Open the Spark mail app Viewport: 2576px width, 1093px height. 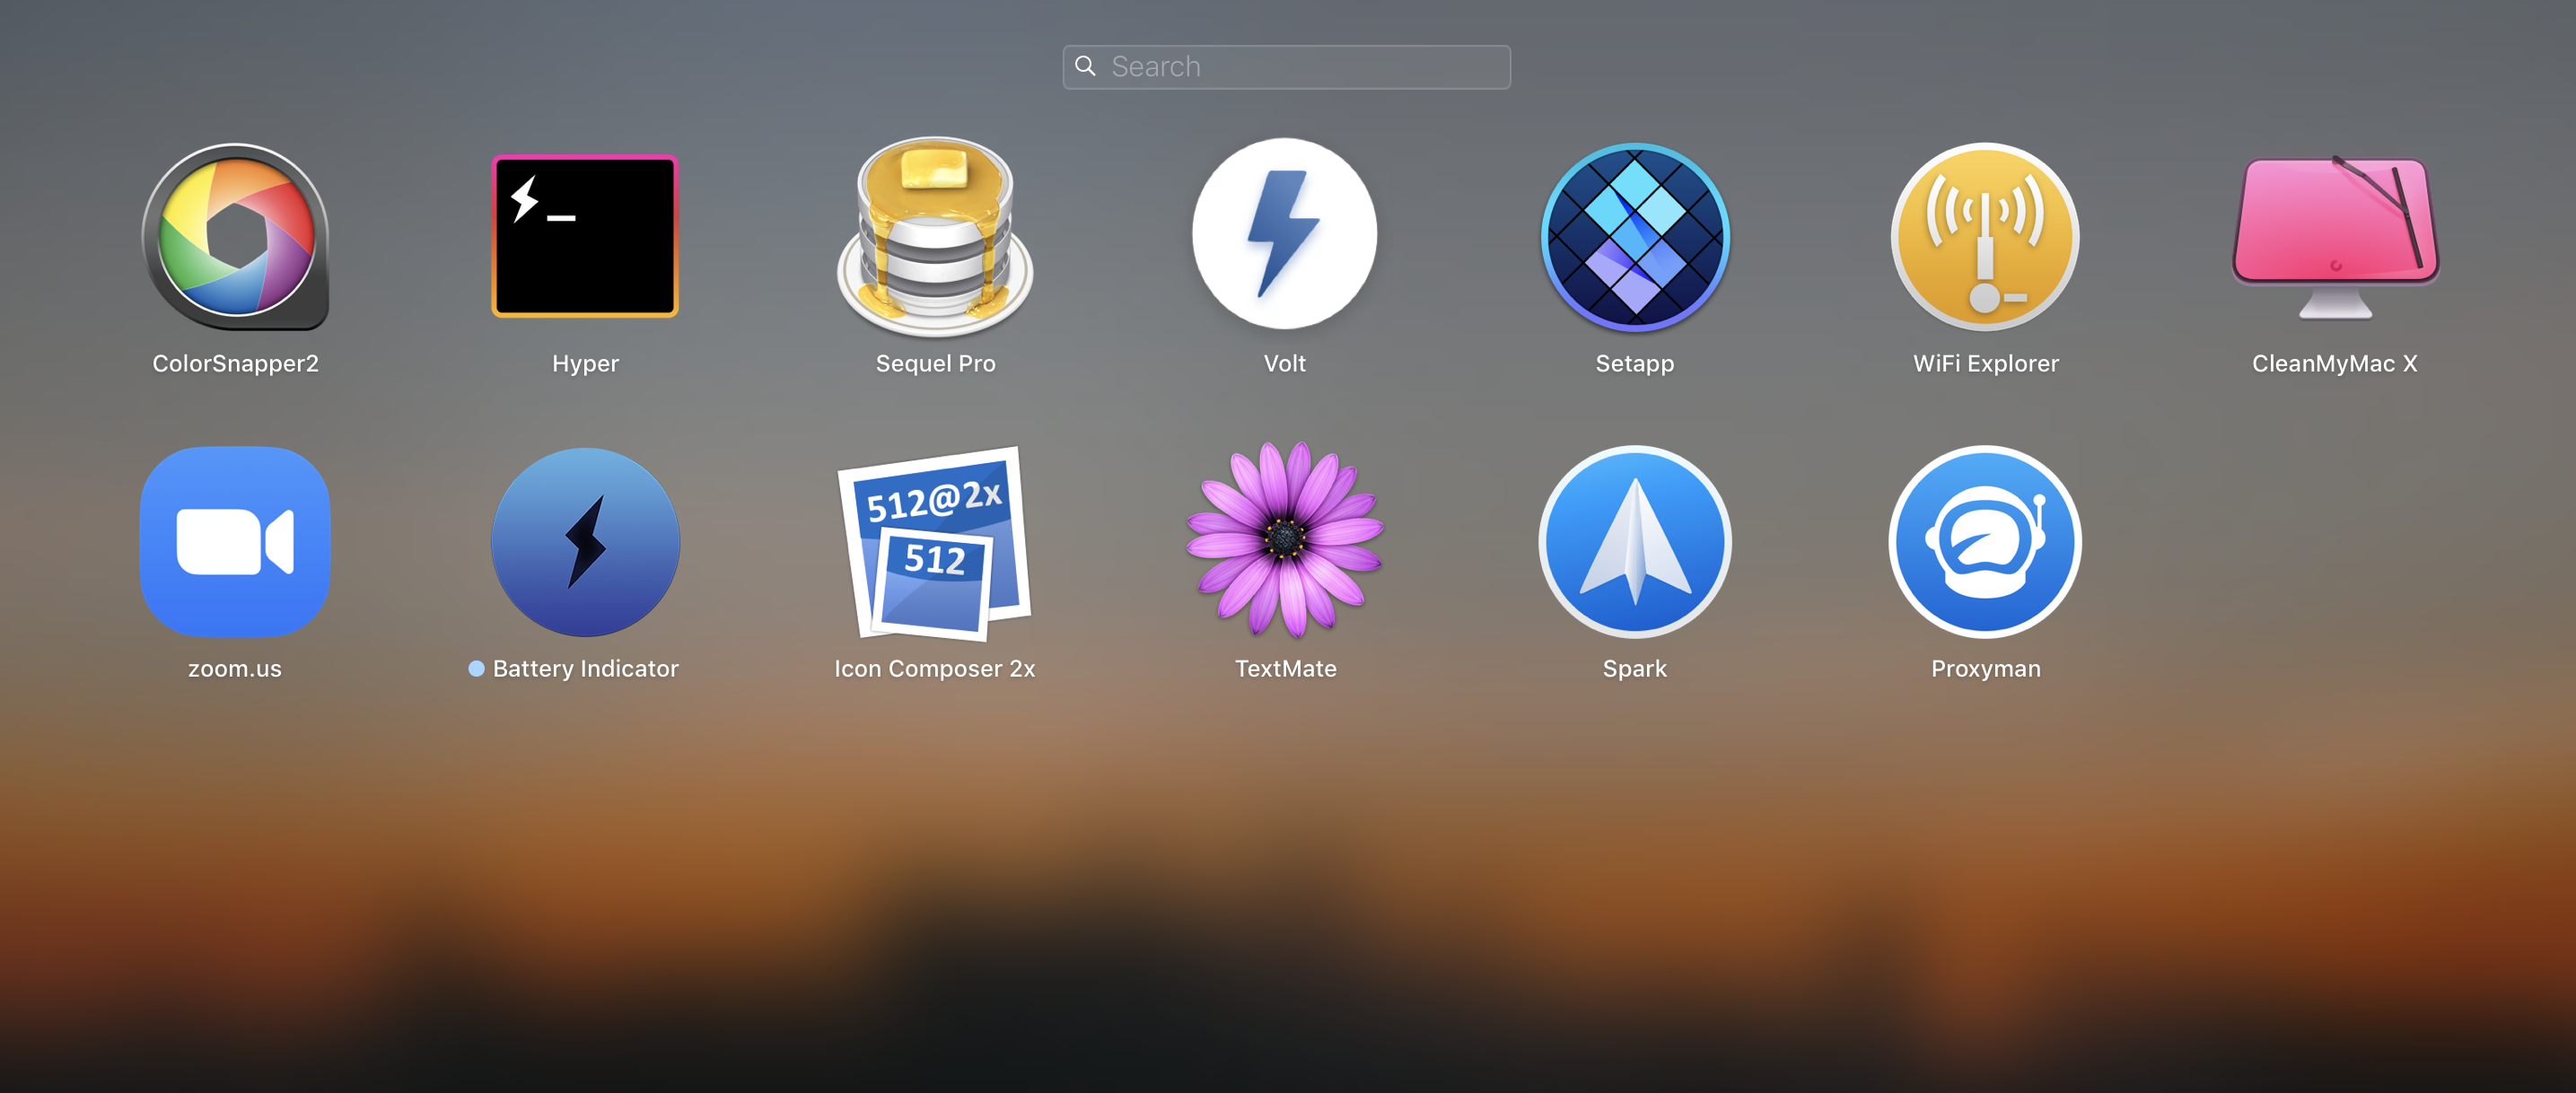[x=1635, y=540]
